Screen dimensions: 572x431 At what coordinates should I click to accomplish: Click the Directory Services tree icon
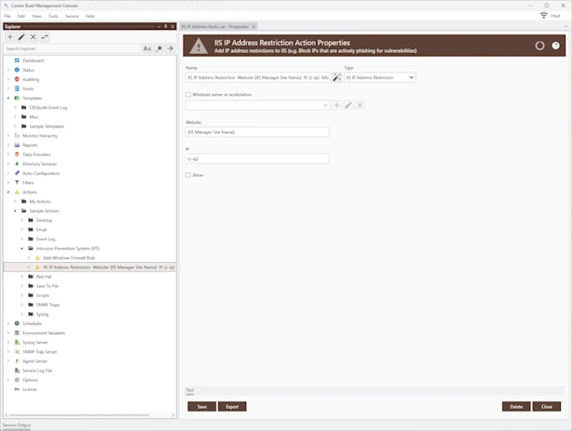pos(17,163)
